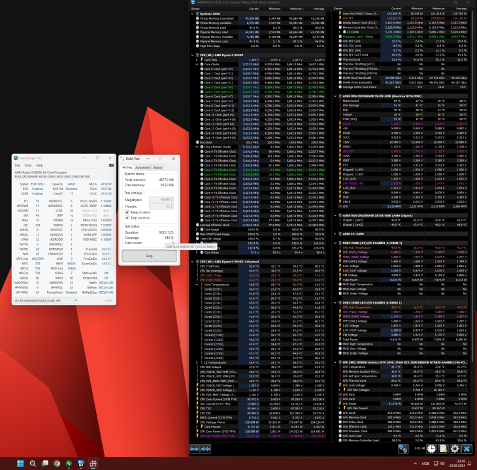Toggle the Beep on error checkbox

pos(127,212)
